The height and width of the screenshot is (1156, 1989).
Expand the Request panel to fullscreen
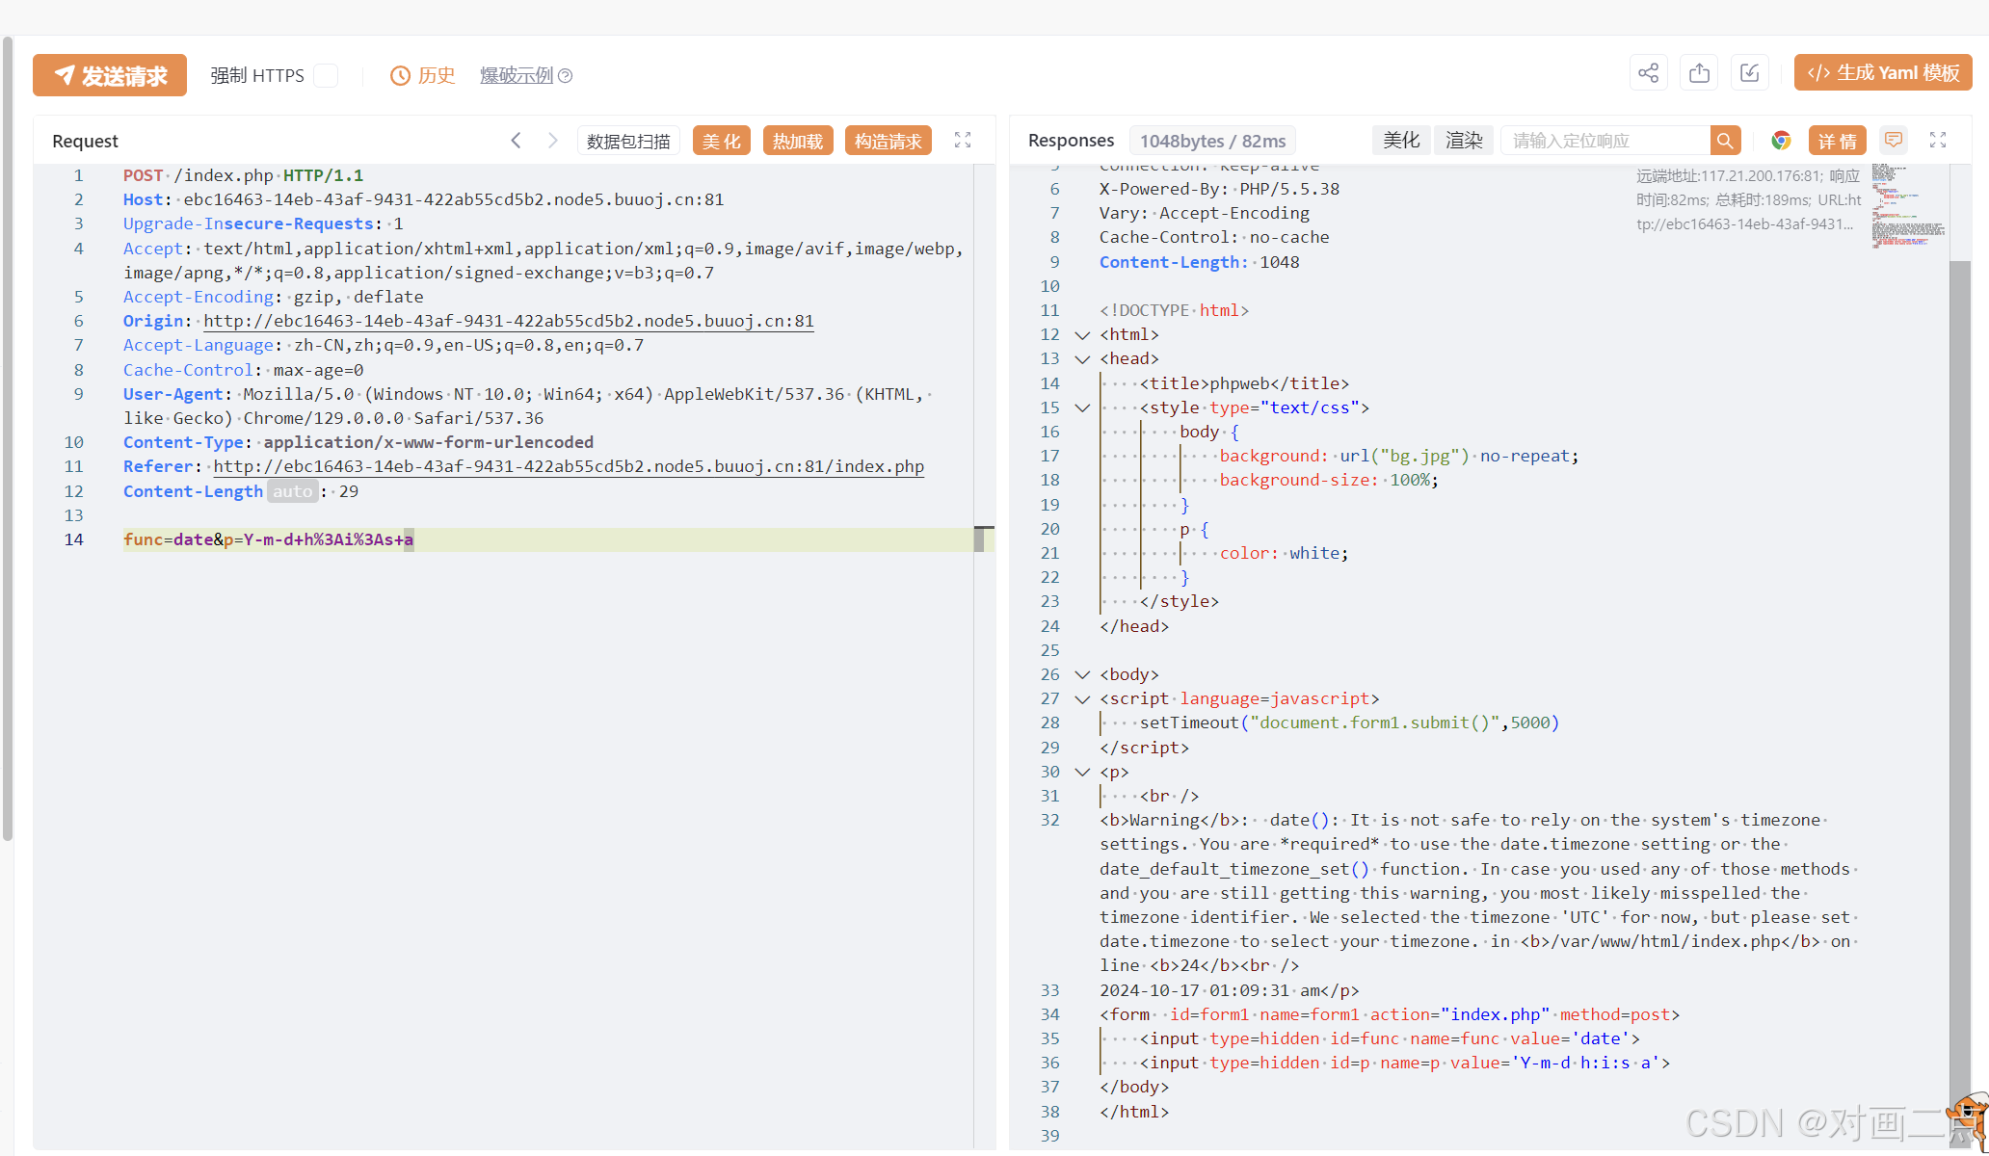pyautogui.click(x=962, y=140)
